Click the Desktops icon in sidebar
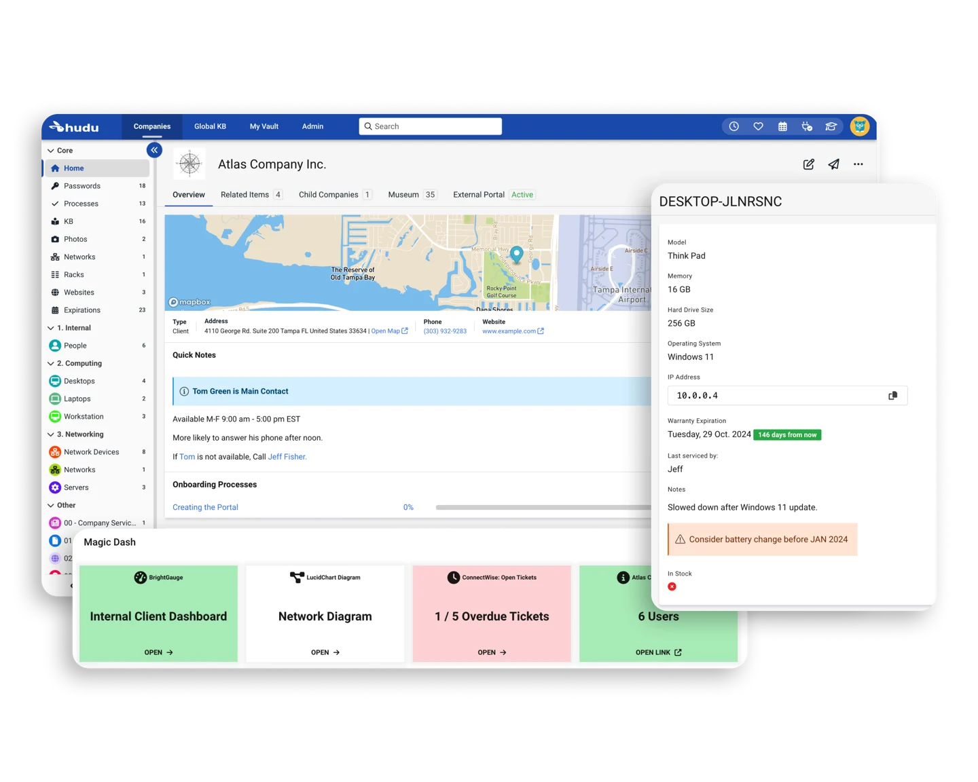The height and width of the screenshot is (782, 978). click(x=55, y=381)
